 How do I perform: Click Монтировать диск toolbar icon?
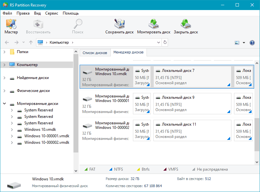(153, 24)
